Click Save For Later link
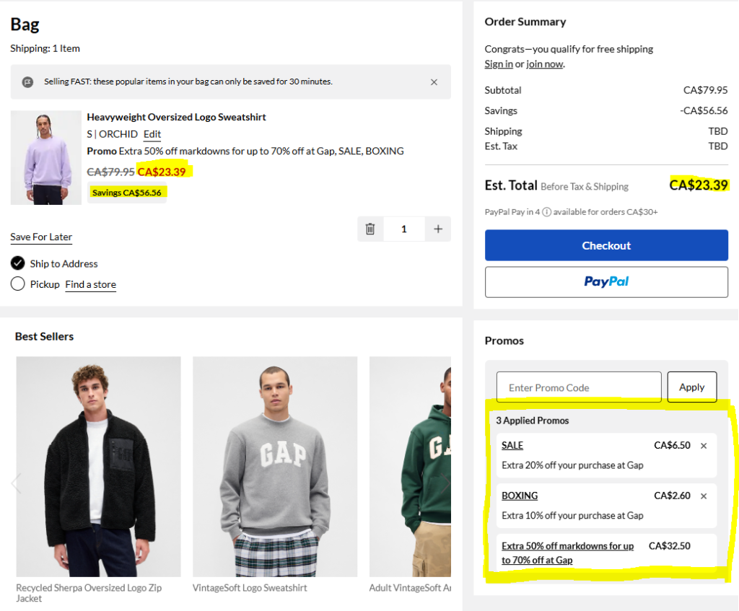Image resolution: width=739 pixels, height=611 pixels. click(x=41, y=237)
